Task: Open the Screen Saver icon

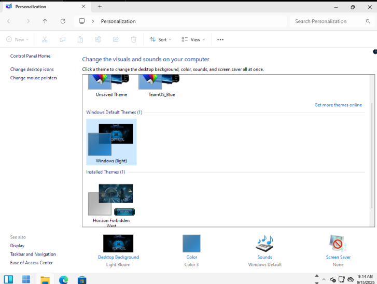Action: pos(338,244)
